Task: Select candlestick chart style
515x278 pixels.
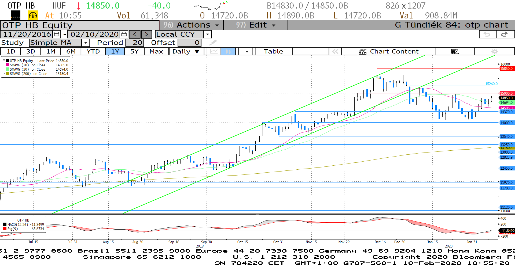Action: [228, 51]
